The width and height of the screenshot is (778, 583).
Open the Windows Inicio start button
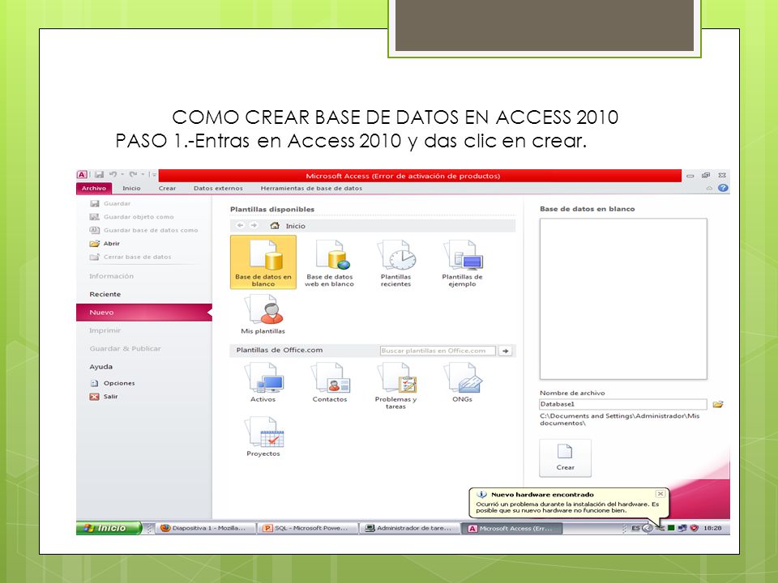109,528
